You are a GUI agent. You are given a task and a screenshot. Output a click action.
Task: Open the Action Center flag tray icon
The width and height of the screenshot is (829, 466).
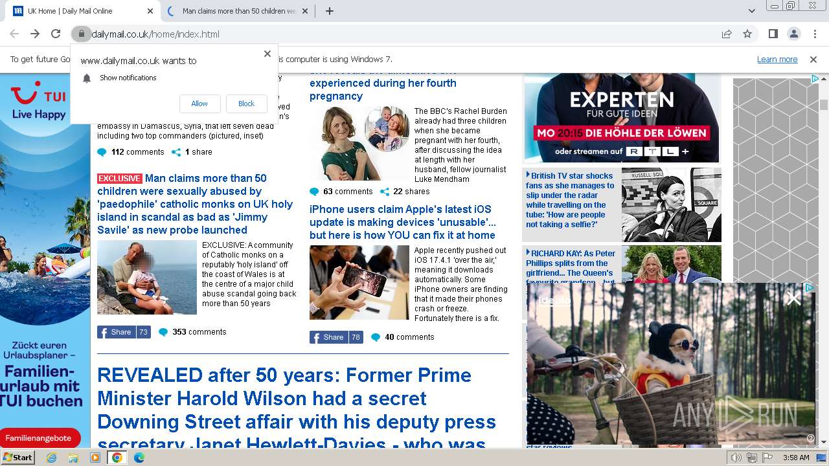tap(767, 458)
